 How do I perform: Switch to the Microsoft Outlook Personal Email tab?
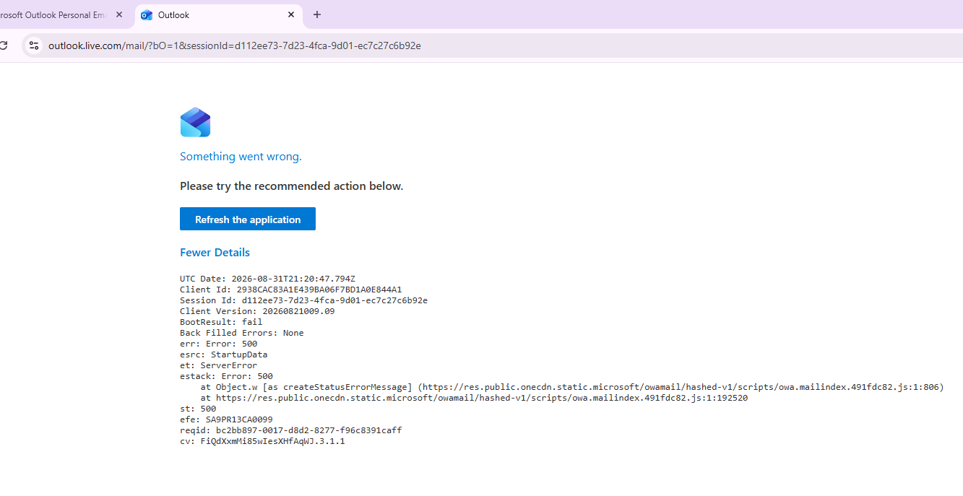point(54,14)
